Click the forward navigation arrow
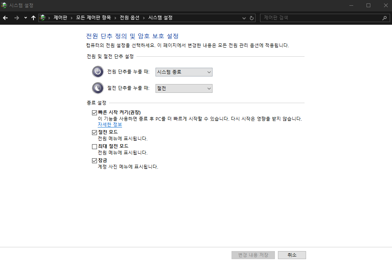The width and height of the screenshot is (392, 261). pos(16,18)
